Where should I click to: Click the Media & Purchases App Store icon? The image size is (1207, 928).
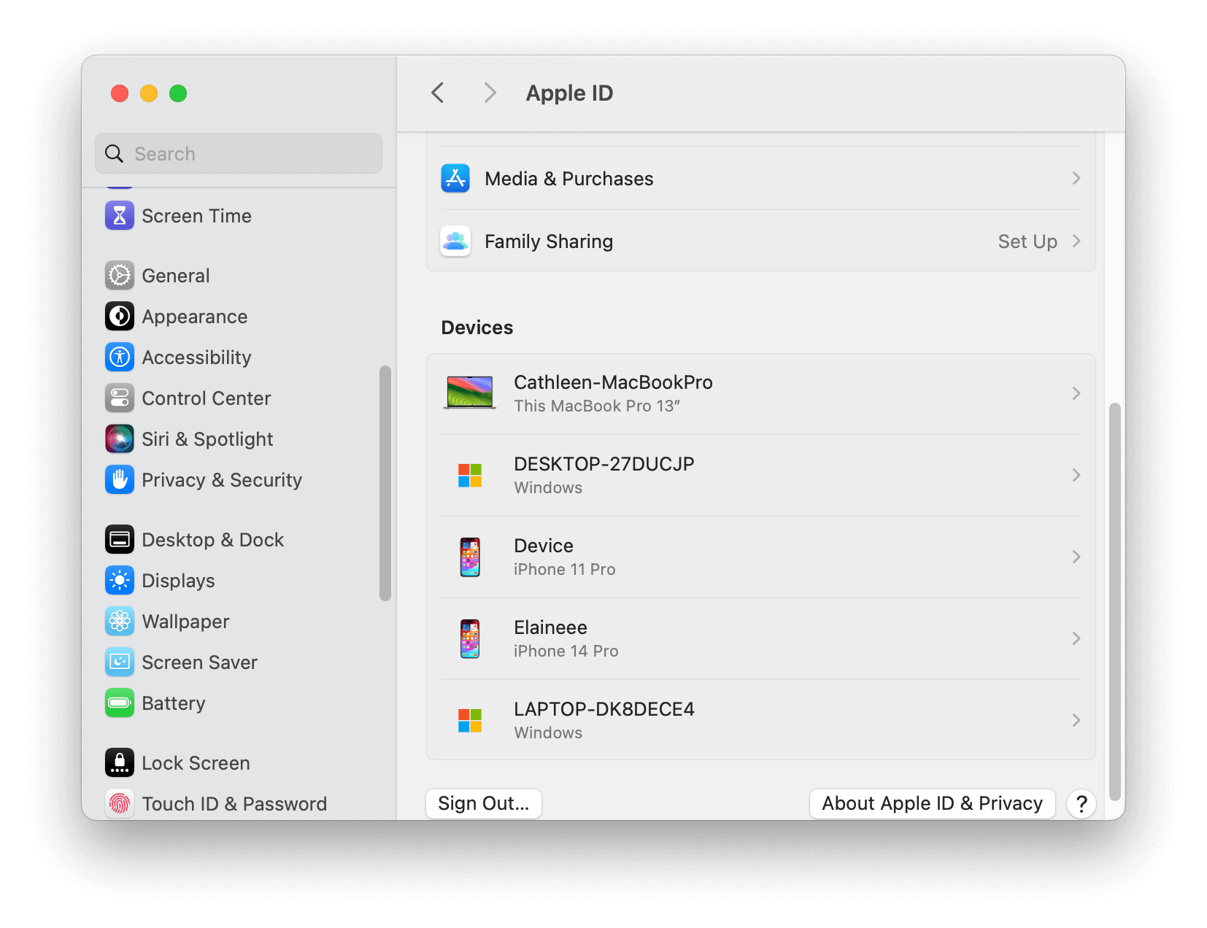click(x=455, y=179)
